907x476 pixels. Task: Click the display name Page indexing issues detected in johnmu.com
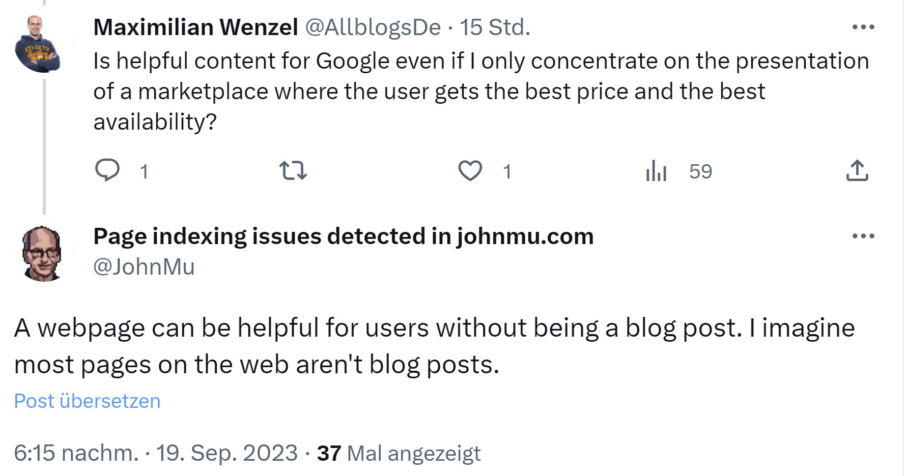click(x=343, y=235)
